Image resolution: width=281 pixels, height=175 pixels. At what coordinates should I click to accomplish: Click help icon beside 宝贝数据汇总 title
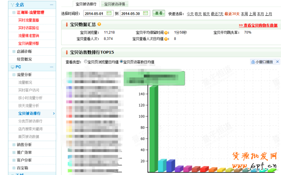[99, 25]
